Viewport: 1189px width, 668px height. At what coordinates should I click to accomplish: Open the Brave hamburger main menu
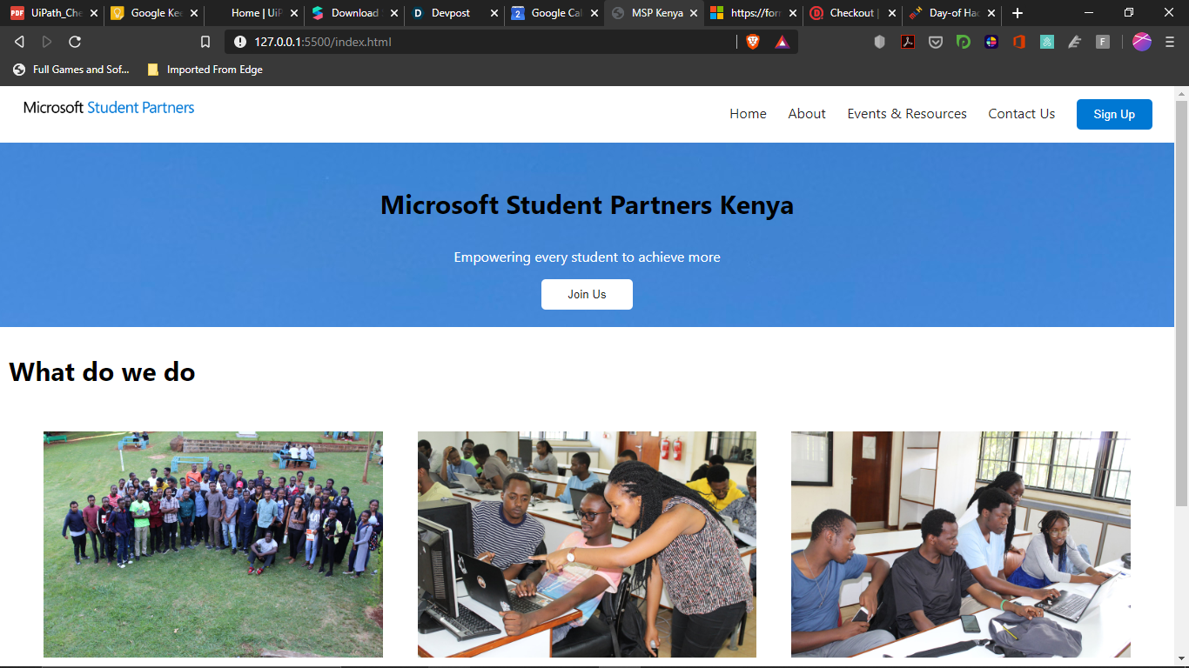click(1170, 42)
